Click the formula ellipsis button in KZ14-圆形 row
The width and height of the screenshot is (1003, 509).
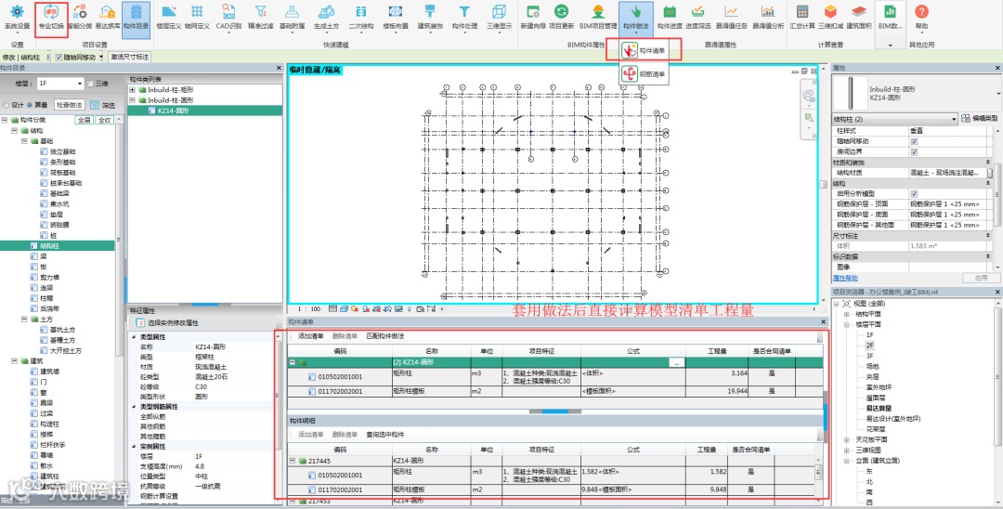(x=675, y=362)
